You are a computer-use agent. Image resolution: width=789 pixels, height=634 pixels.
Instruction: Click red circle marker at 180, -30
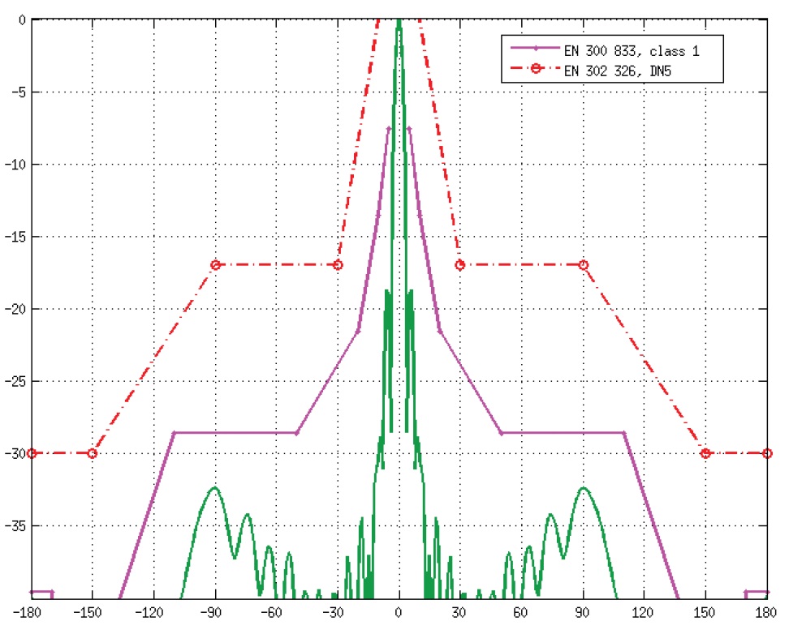pos(767,453)
